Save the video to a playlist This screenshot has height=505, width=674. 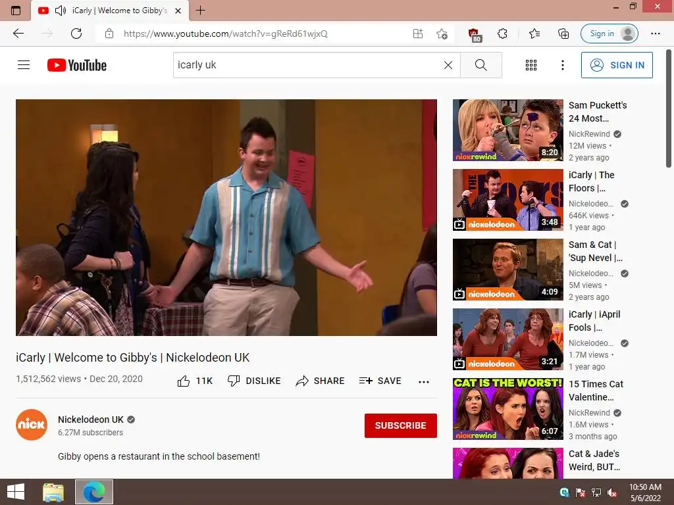point(380,381)
